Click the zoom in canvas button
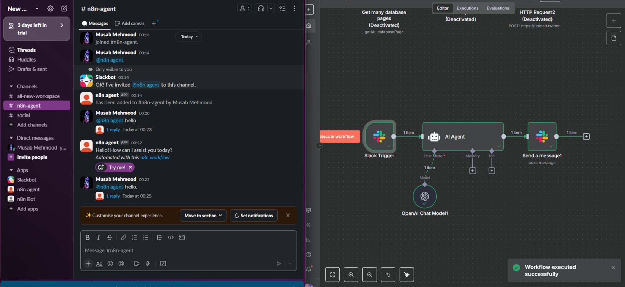This screenshot has width=625, height=287. pos(351,275)
